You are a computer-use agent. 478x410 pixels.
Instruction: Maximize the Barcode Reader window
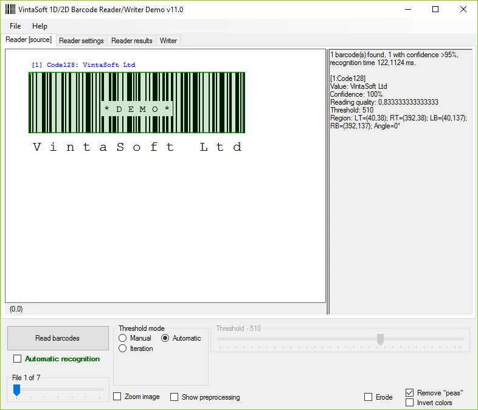(x=435, y=10)
